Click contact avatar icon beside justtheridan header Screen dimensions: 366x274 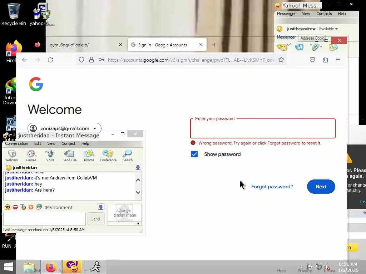pyautogui.click(x=138, y=168)
